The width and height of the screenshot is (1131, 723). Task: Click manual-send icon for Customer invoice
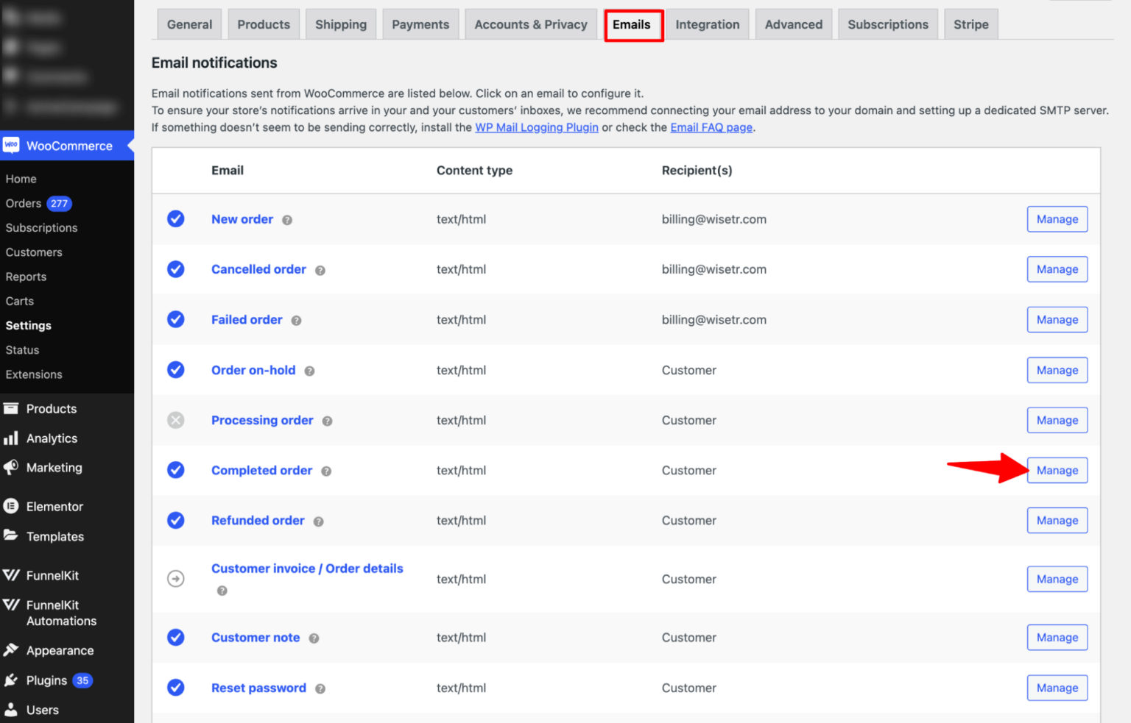tap(175, 579)
